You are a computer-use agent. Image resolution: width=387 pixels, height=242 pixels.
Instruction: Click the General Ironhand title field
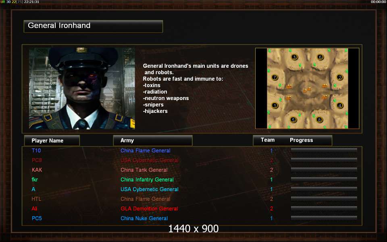pos(93,26)
